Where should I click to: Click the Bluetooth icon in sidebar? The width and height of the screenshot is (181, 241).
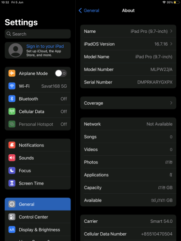click(12, 99)
